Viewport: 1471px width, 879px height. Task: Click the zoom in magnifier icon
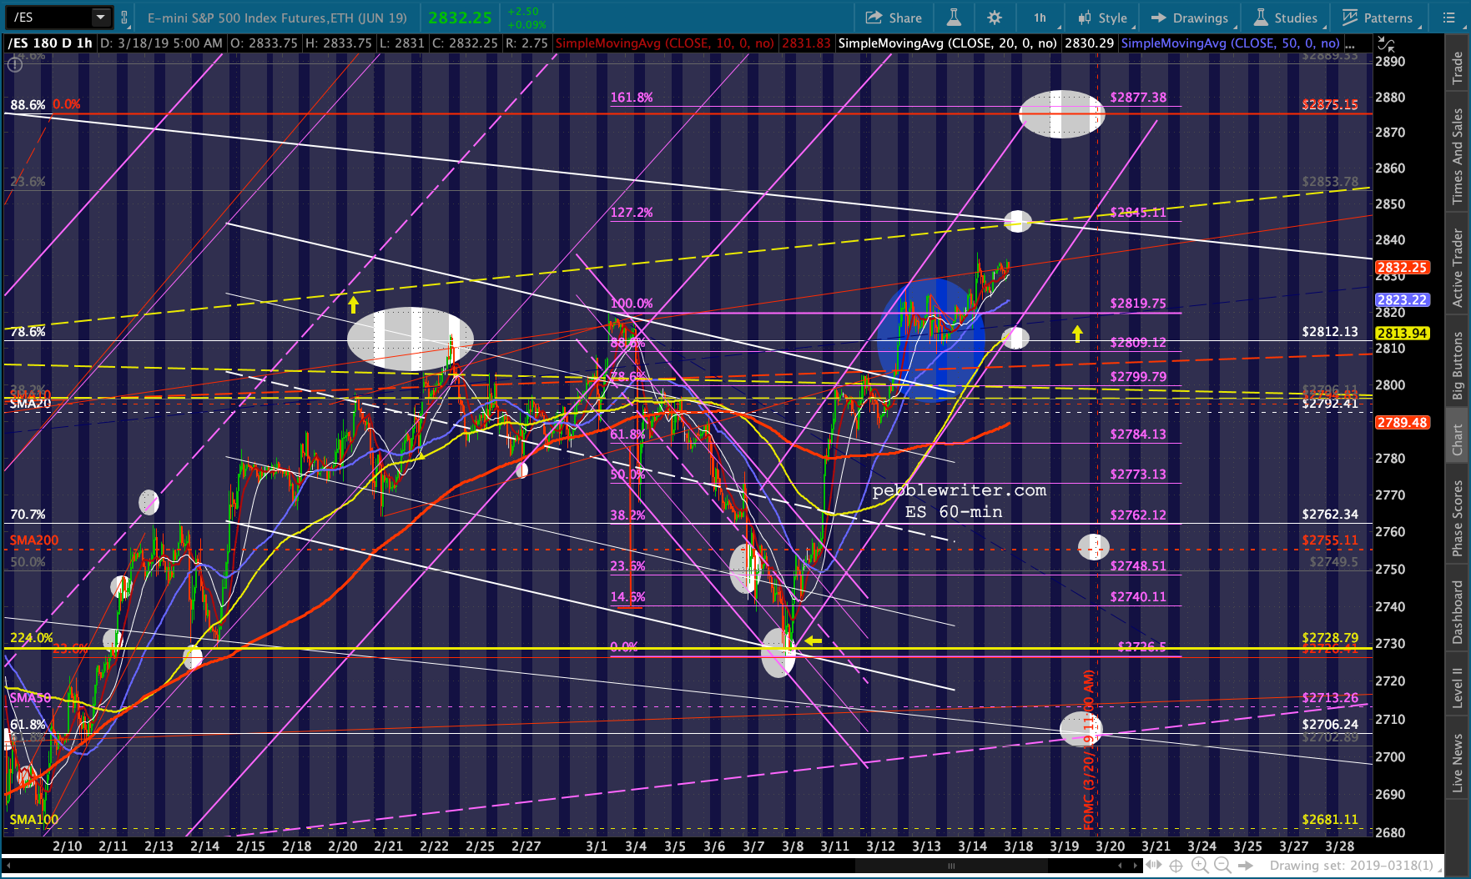[x=1199, y=866]
